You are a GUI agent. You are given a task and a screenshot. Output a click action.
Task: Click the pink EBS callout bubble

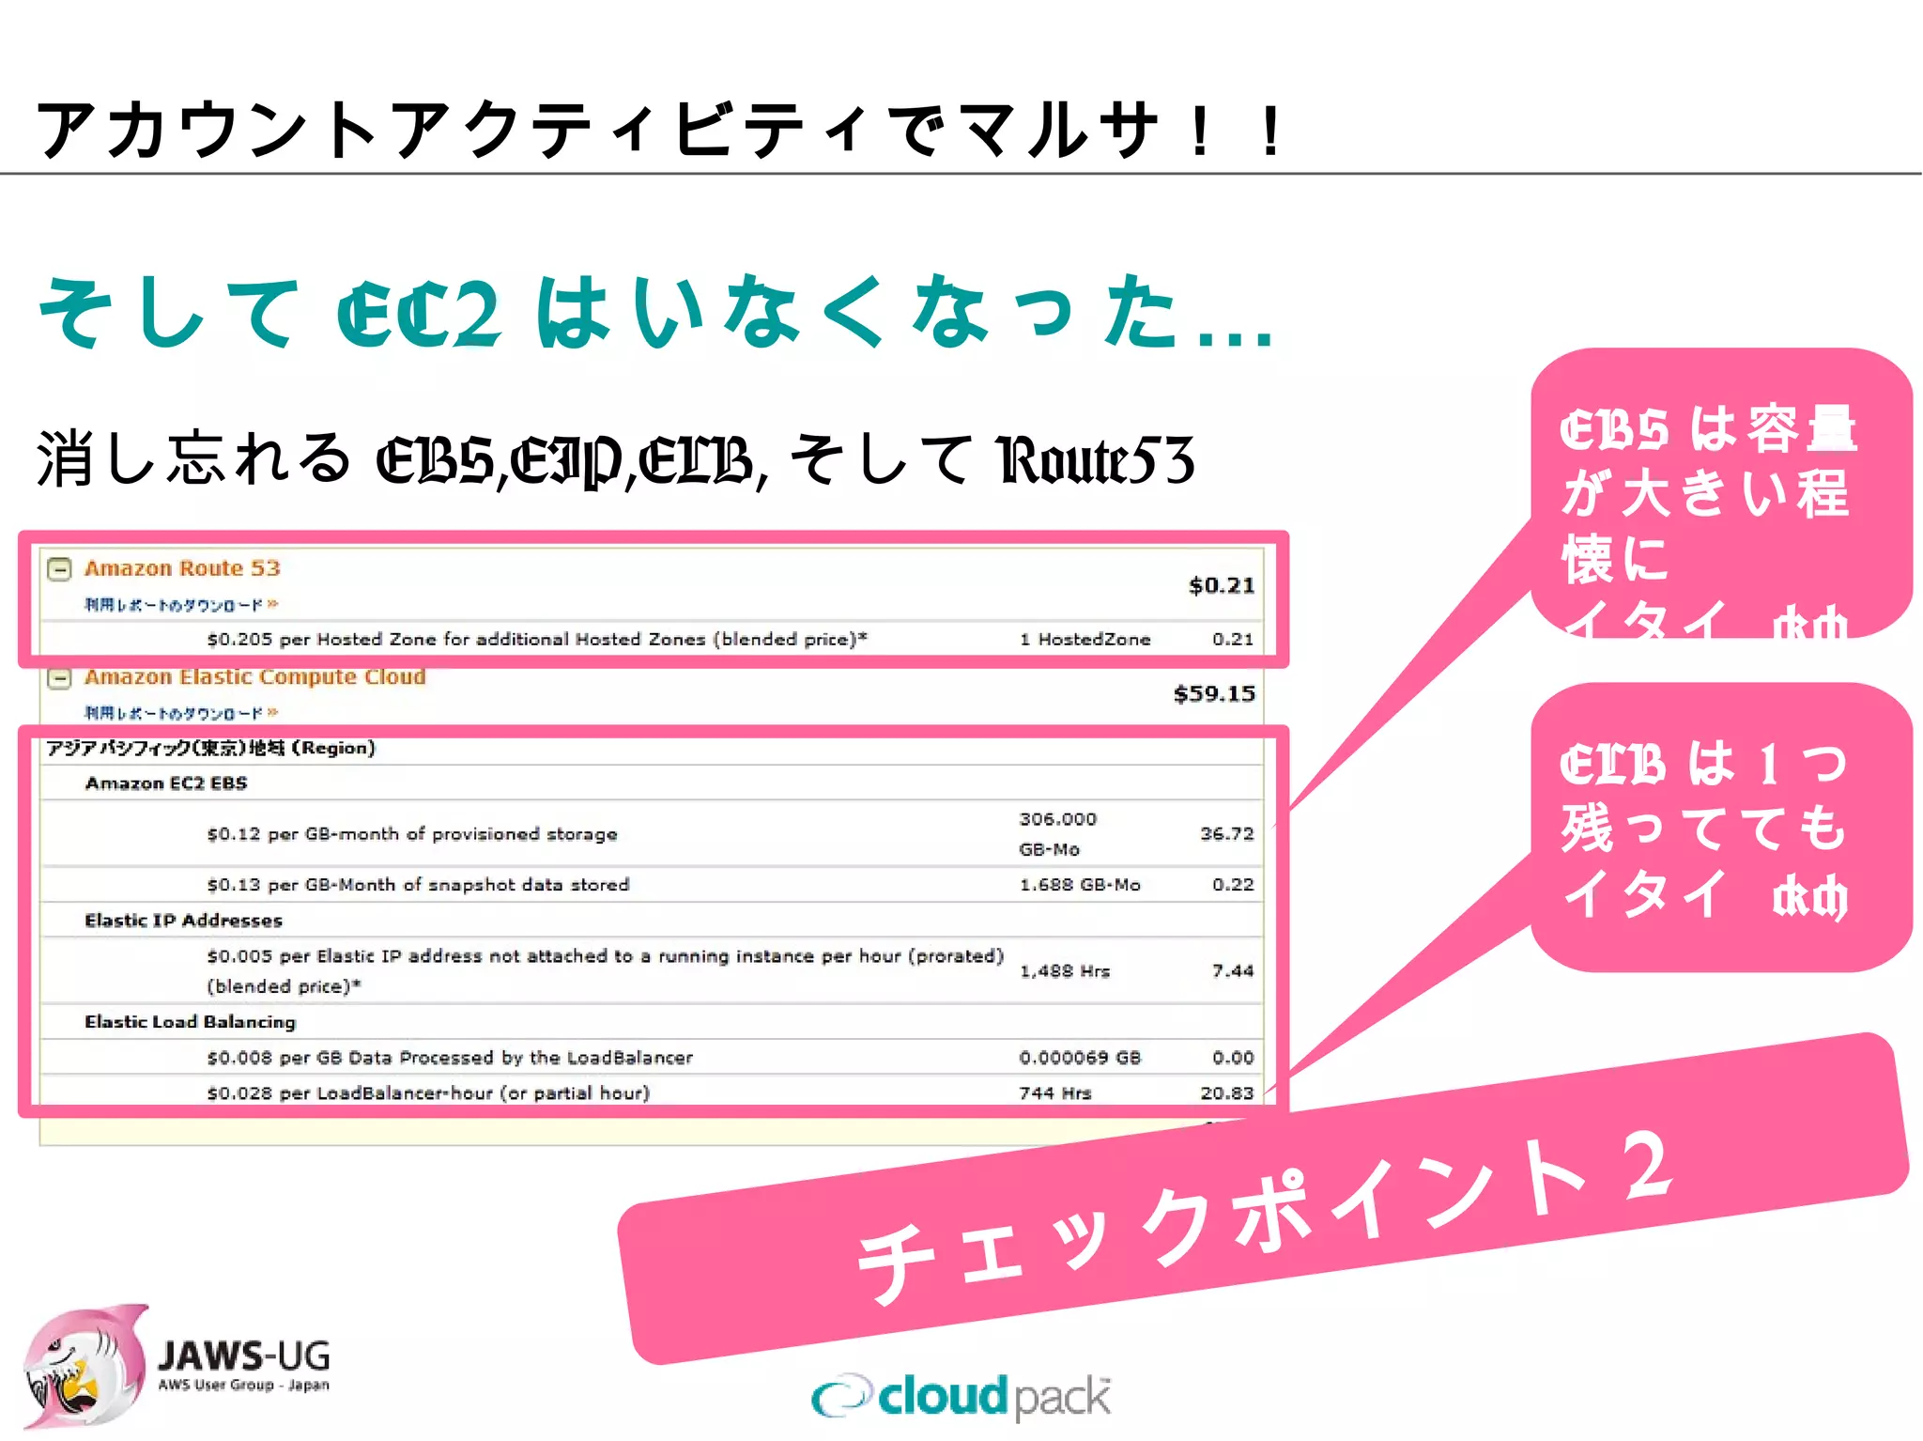point(1721,493)
